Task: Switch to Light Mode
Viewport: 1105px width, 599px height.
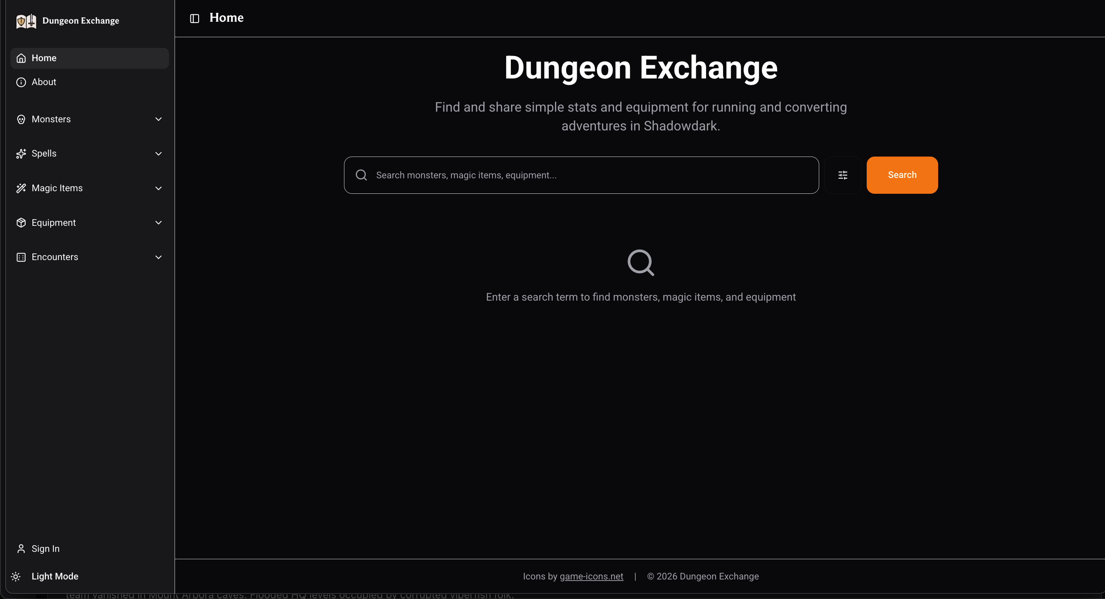Action: [x=55, y=576]
